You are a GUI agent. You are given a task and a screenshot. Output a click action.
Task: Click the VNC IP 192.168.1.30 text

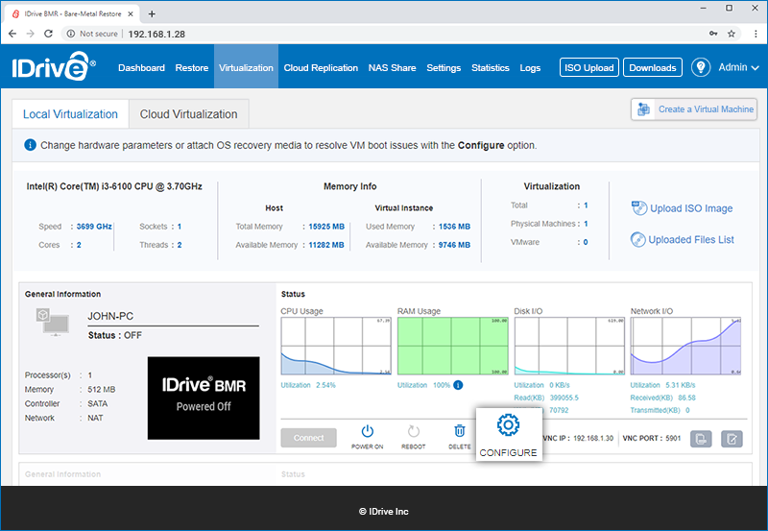click(x=579, y=438)
